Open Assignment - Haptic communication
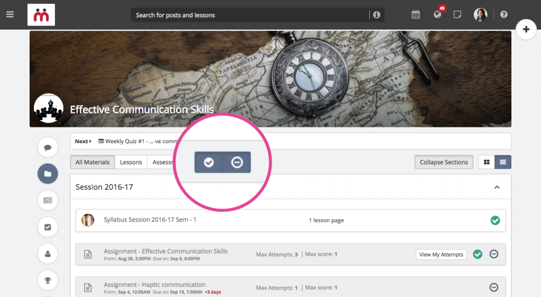The height and width of the screenshot is (297, 541). click(x=155, y=285)
